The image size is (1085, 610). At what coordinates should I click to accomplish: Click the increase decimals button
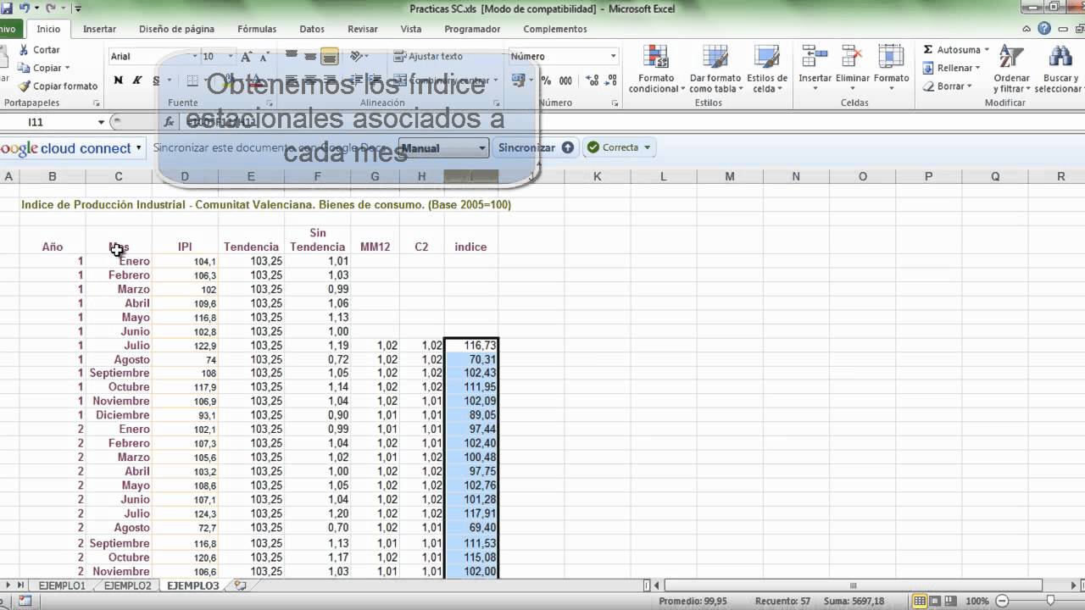(x=593, y=80)
